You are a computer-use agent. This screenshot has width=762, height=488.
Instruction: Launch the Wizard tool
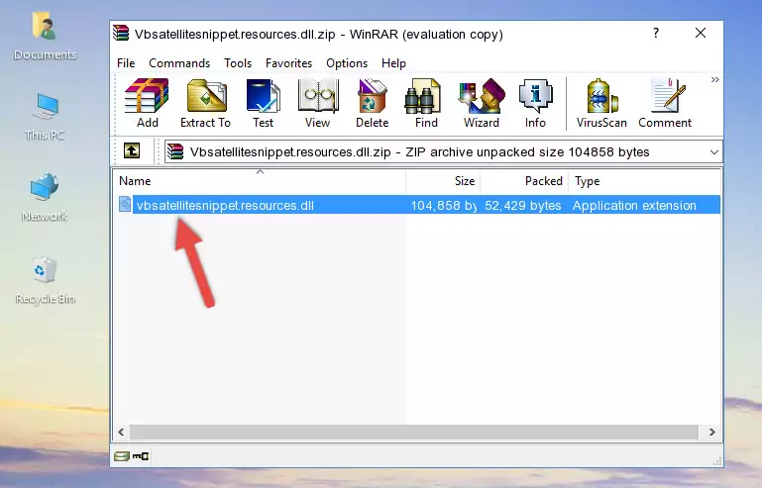(x=482, y=103)
